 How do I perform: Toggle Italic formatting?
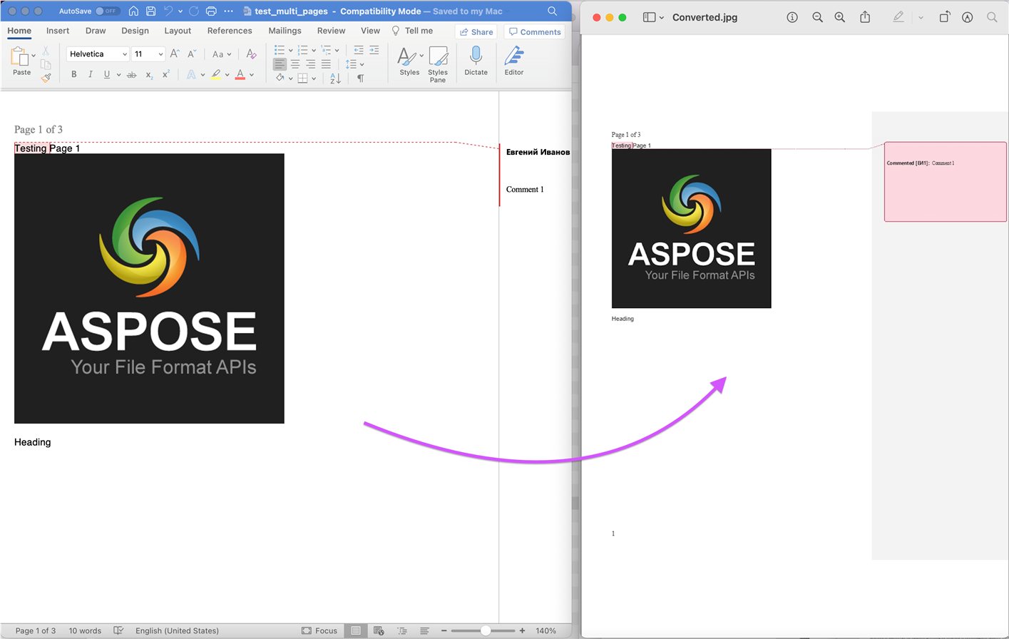90,74
